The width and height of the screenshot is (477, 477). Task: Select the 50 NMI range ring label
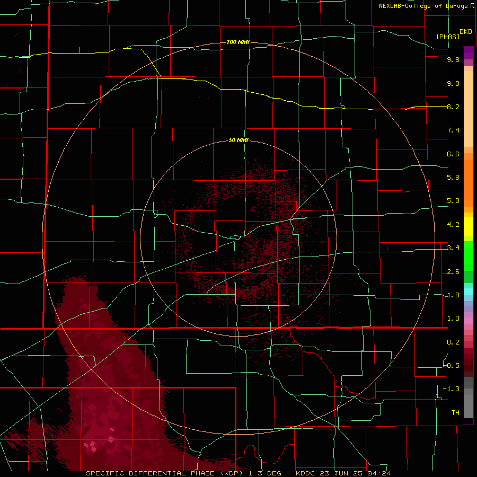coord(238,140)
